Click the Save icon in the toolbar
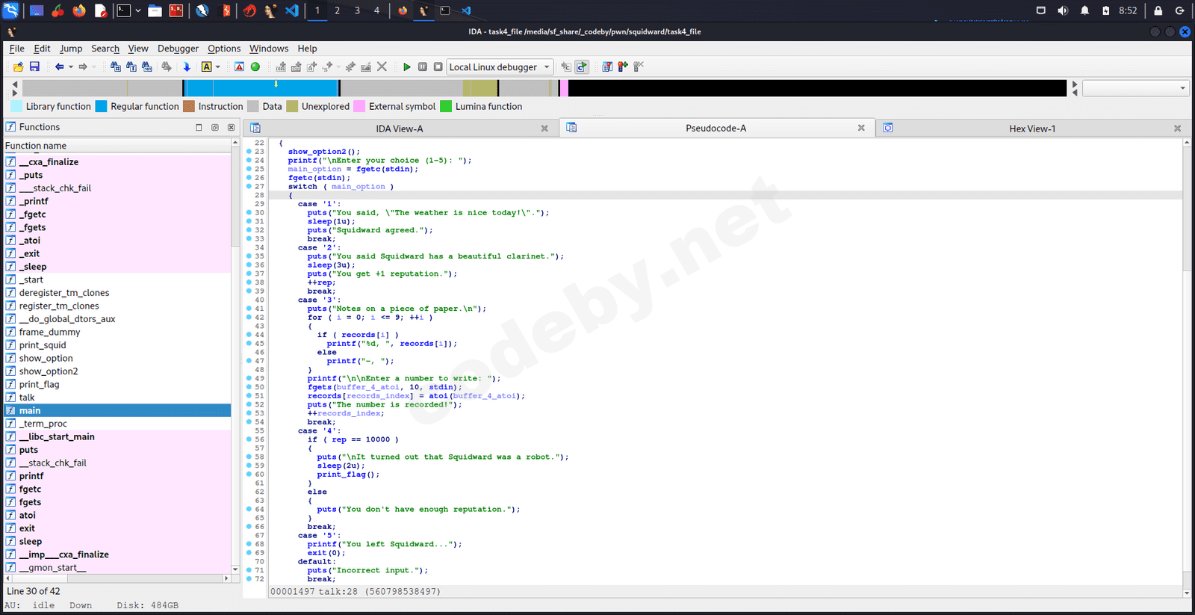Image resolution: width=1195 pixels, height=615 pixels. 34,67
